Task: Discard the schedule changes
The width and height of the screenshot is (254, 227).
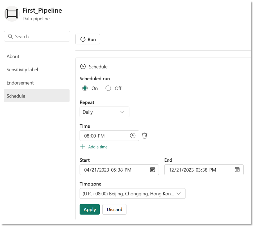Action: point(114,209)
